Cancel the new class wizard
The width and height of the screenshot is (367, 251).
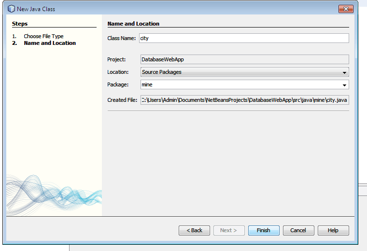(x=298, y=230)
